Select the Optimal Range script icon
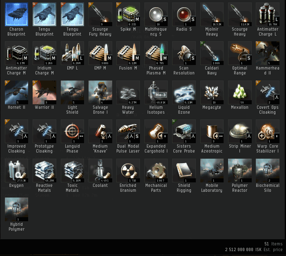The image size is (286, 256). [x=239, y=53]
